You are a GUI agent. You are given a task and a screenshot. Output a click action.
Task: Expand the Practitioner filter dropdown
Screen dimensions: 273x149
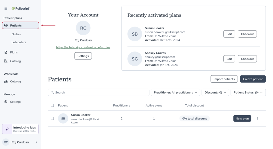[175, 92]
